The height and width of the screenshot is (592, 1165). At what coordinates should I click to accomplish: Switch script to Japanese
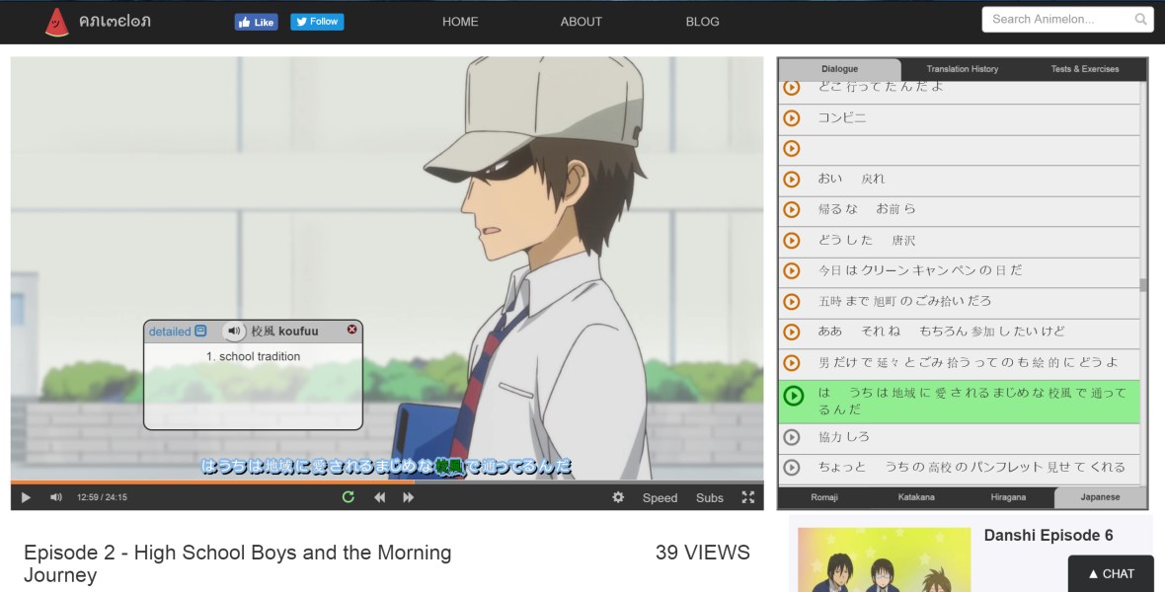click(1101, 497)
